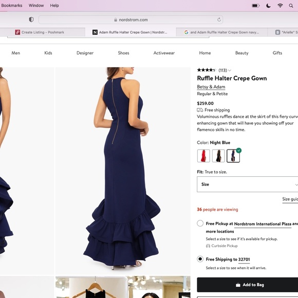This screenshot has width=298, height=298.
Task: Go to the Shoes category
Action: (123, 53)
